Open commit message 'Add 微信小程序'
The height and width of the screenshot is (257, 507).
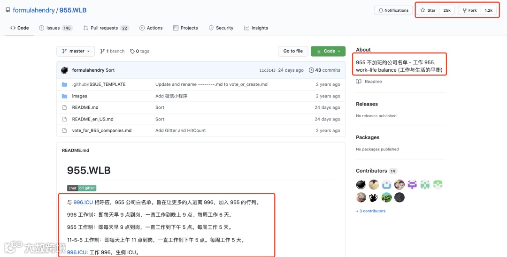click(x=171, y=96)
